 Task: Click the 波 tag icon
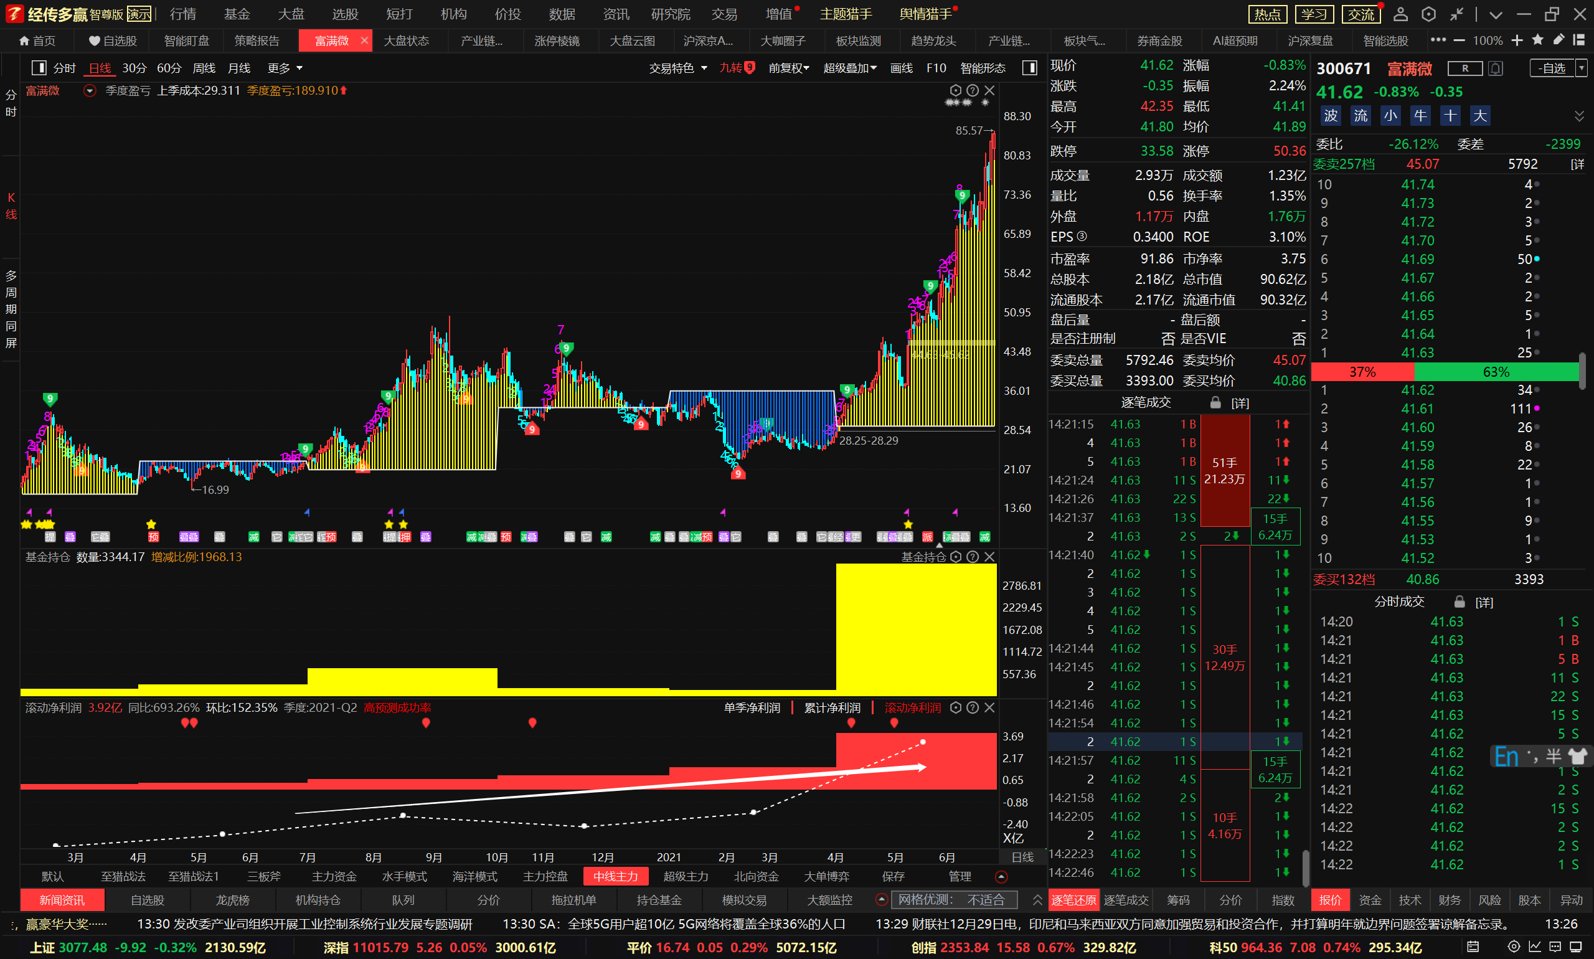1331,116
